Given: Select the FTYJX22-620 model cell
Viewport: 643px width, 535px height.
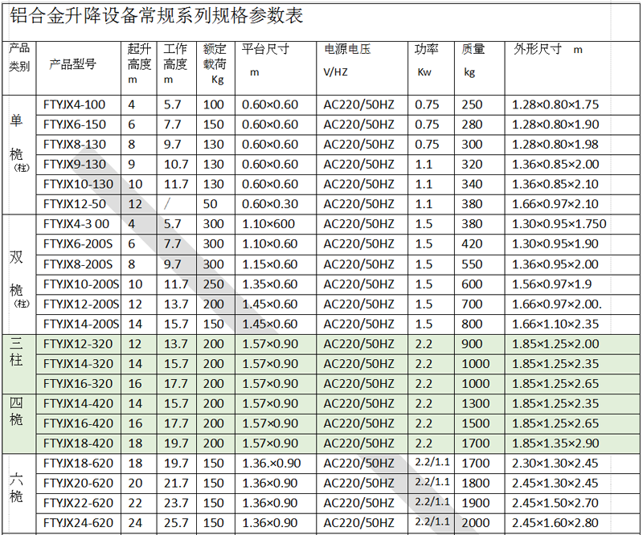Looking at the screenshot, I should 78,503.
